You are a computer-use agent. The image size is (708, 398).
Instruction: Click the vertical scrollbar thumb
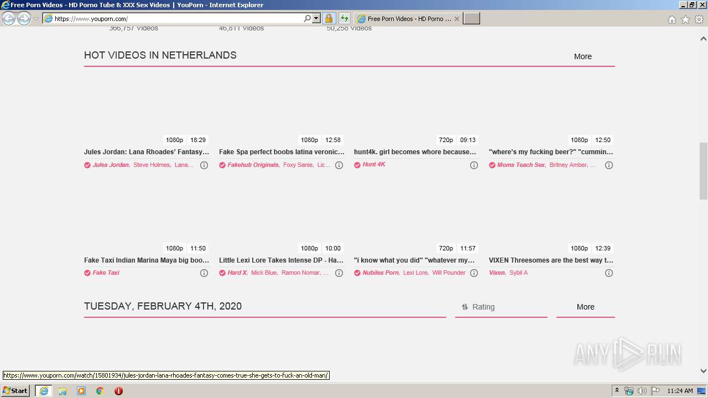coord(703,171)
